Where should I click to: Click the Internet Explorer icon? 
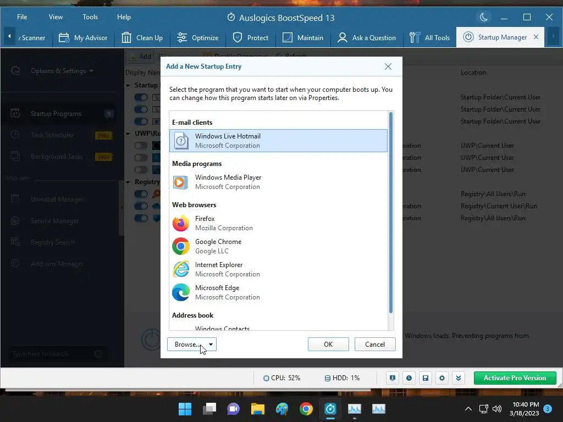coord(180,269)
